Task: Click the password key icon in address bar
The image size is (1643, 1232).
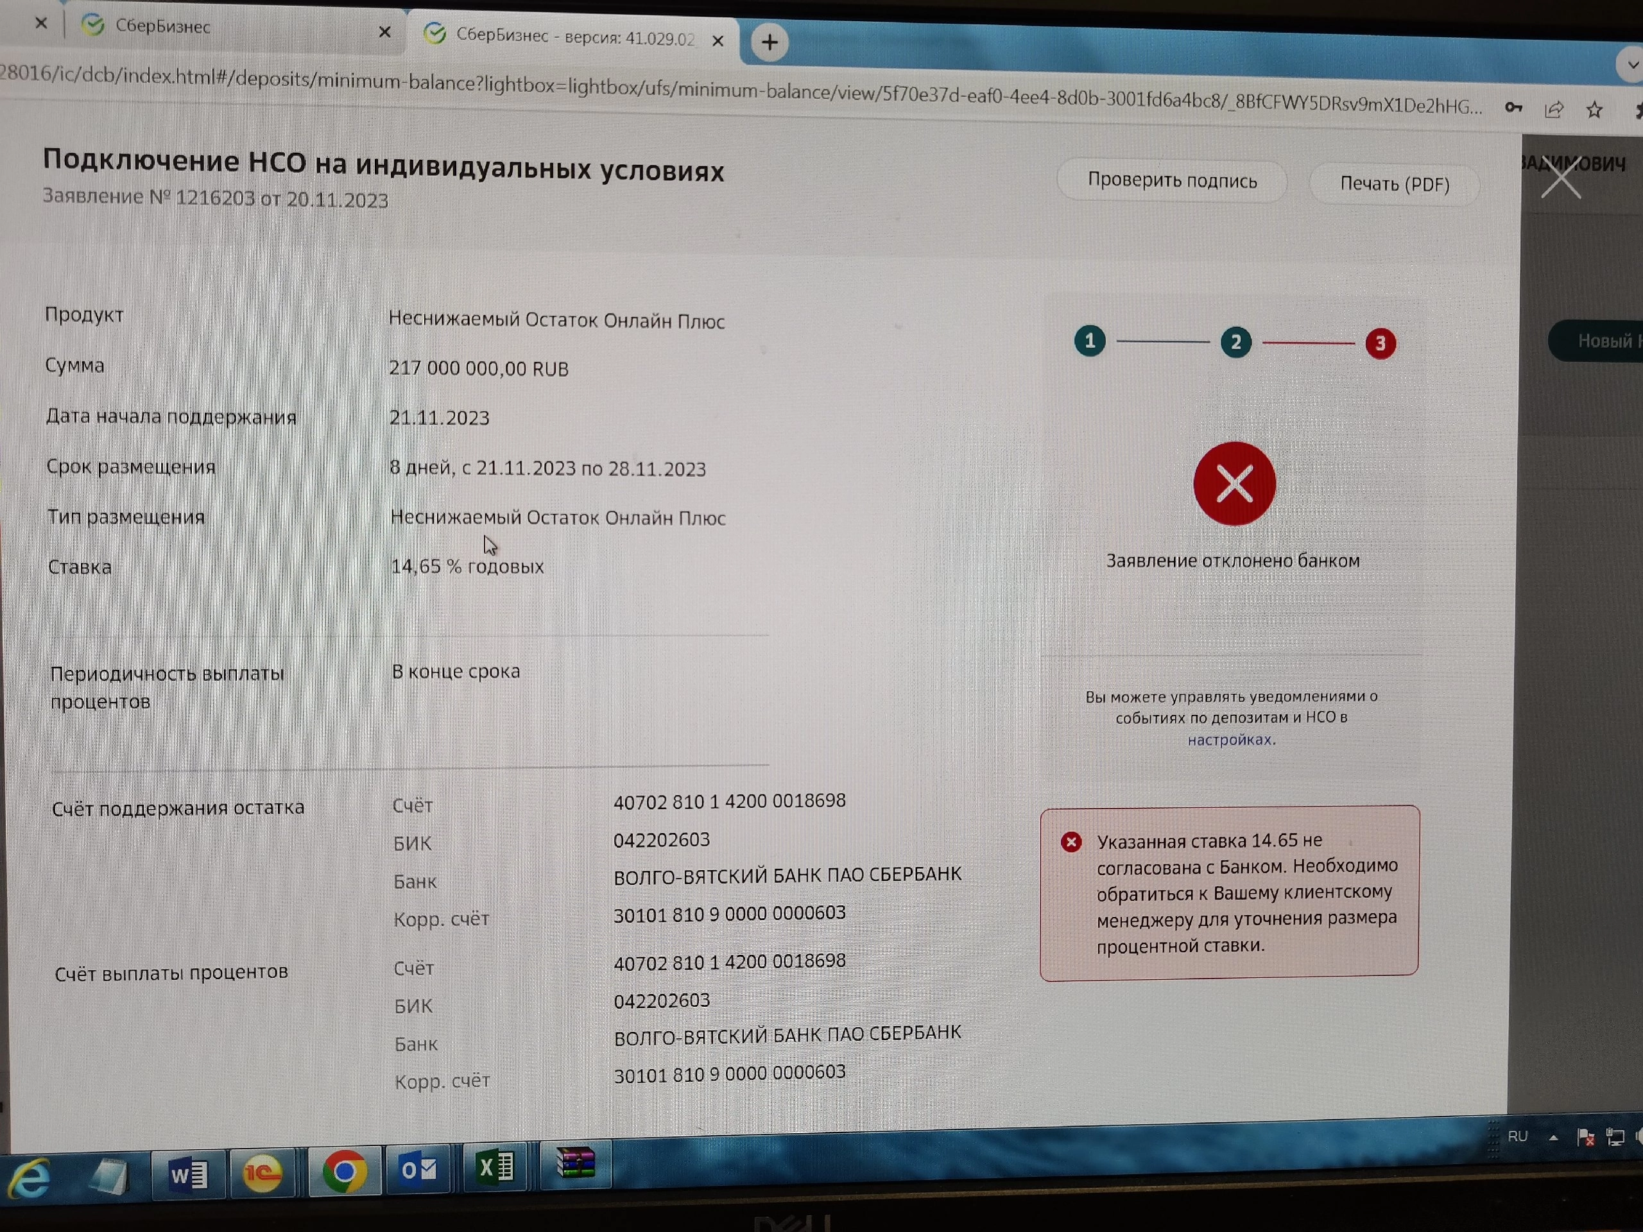Action: tap(1514, 108)
